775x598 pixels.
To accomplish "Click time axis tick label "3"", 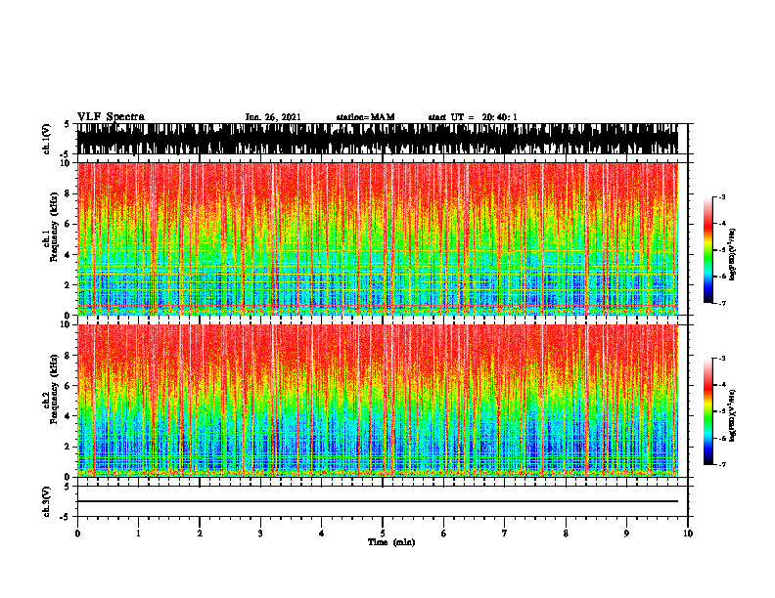I will tap(260, 534).
